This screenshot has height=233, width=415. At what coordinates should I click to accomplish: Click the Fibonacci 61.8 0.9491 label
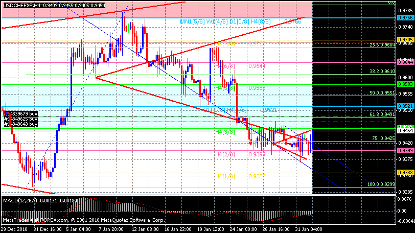coord(382,114)
